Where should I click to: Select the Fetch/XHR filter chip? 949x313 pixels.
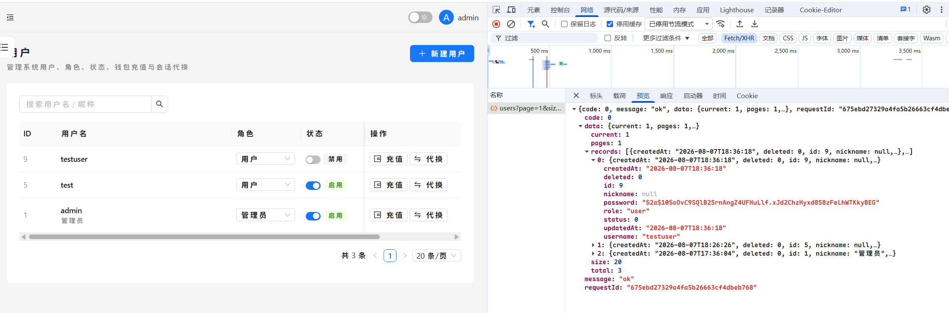click(739, 38)
